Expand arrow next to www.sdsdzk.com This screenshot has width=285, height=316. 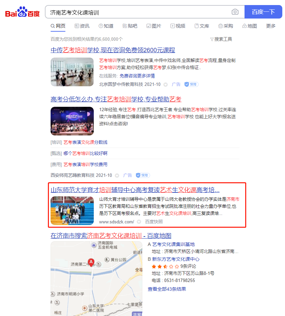(x=139, y=222)
